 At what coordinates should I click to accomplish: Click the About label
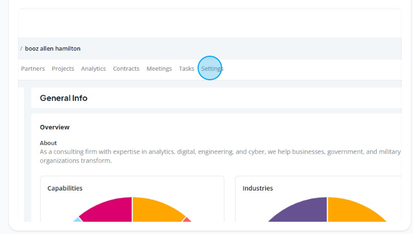[x=48, y=143]
